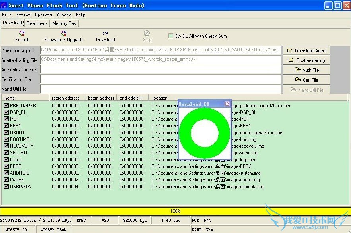Toggle the USRDATA partition checkbox
The height and width of the screenshot is (233, 351).
(x=6, y=187)
